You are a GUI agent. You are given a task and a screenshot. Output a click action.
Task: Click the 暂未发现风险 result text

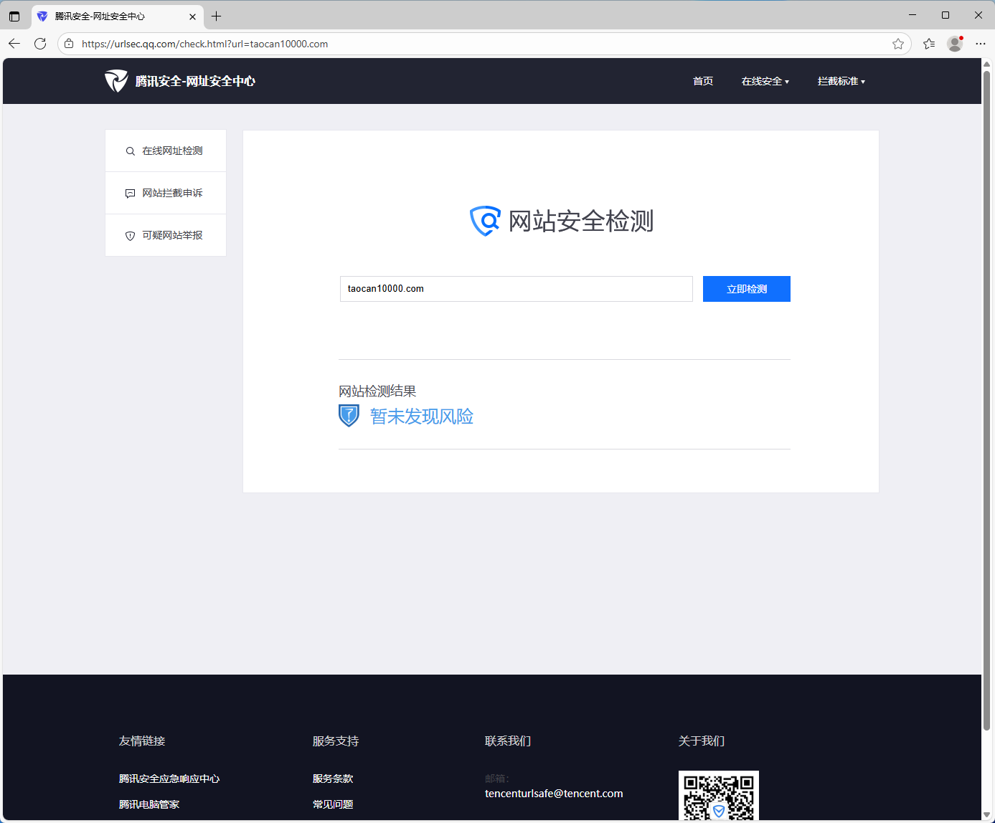pyautogui.click(x=422, y=417)
